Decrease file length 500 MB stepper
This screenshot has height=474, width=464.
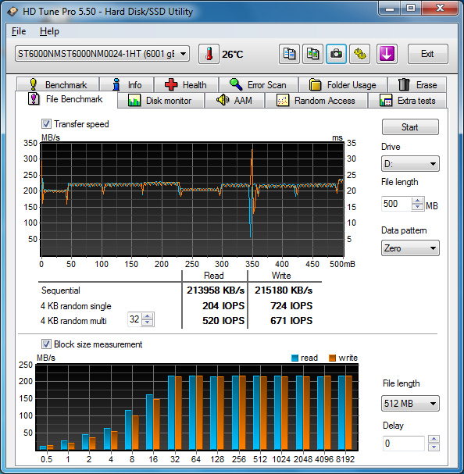coord(418,207)
